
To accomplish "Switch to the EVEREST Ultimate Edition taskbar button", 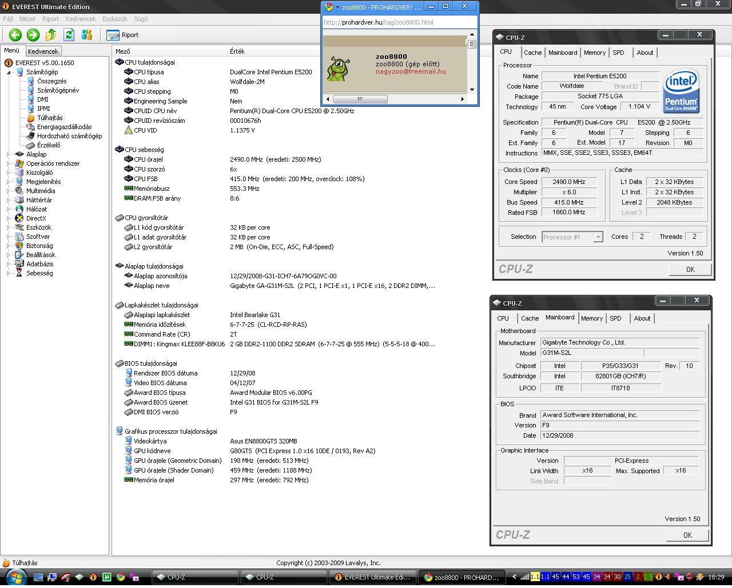I will (x=372, y=577).
